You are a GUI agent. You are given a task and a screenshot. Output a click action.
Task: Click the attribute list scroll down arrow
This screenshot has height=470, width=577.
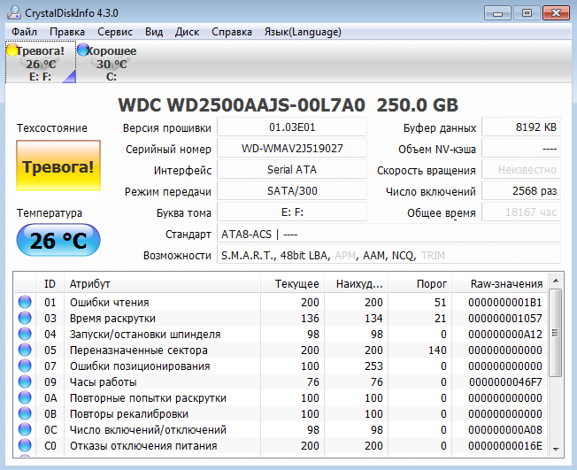(556, 449)
